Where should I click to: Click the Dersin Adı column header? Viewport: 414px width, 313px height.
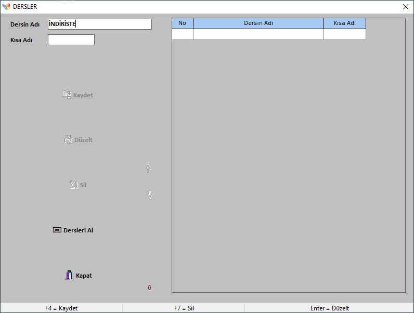click(x=258, y=23)
